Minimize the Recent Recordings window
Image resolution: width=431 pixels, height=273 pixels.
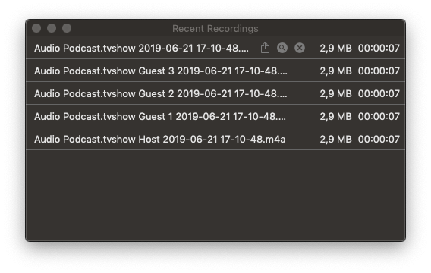52,28
